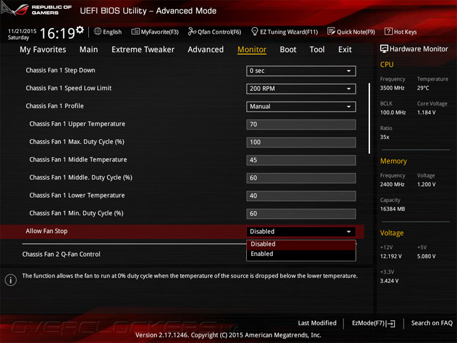Viewport: 457px width, 343px height.
Task: Click the Hardware Monitor screen icon
Action: click(x=384, y=49)
